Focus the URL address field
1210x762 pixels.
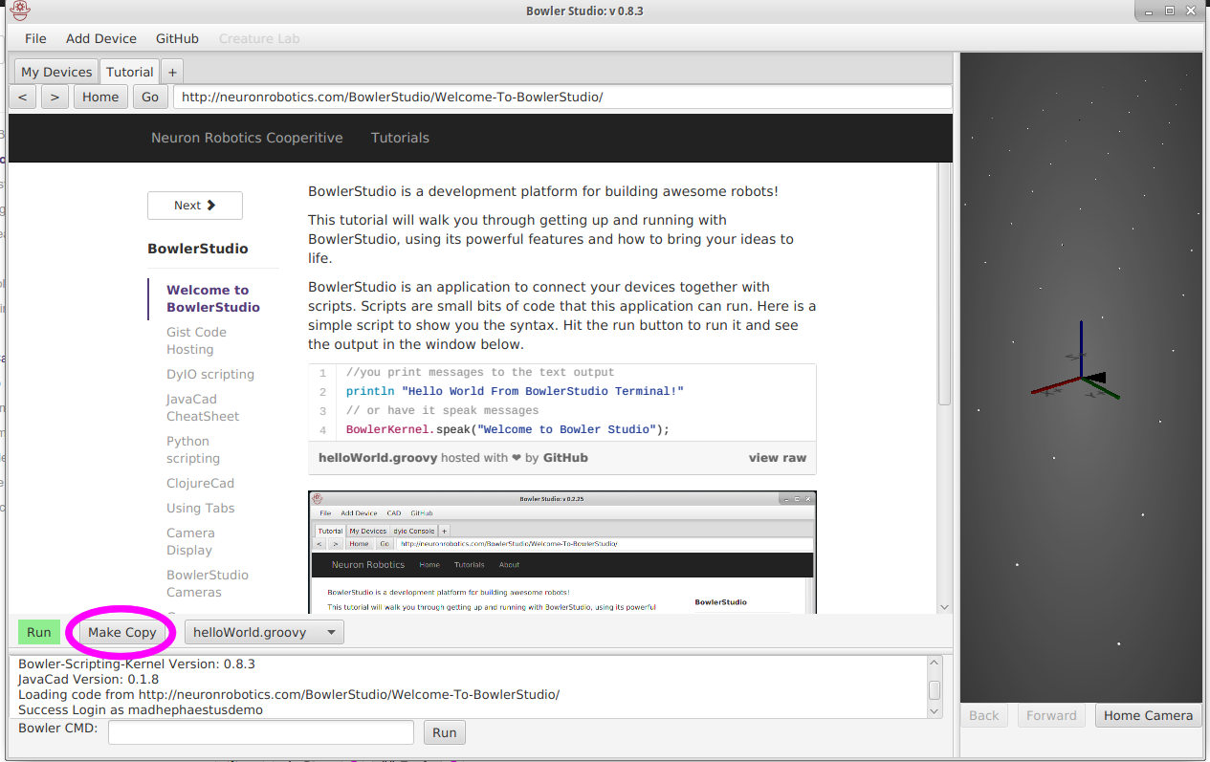click(562, 97)
